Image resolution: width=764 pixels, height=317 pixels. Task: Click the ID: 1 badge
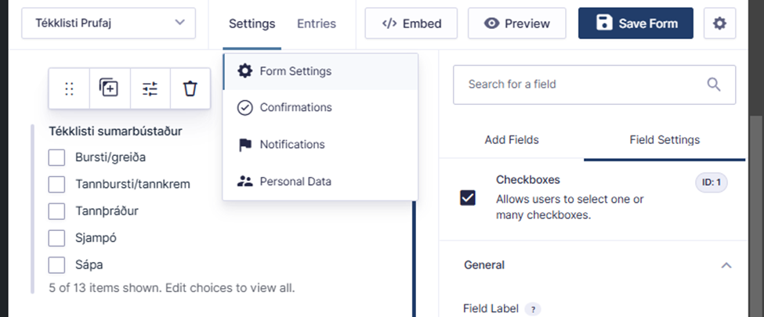click(x=711, y=183)
